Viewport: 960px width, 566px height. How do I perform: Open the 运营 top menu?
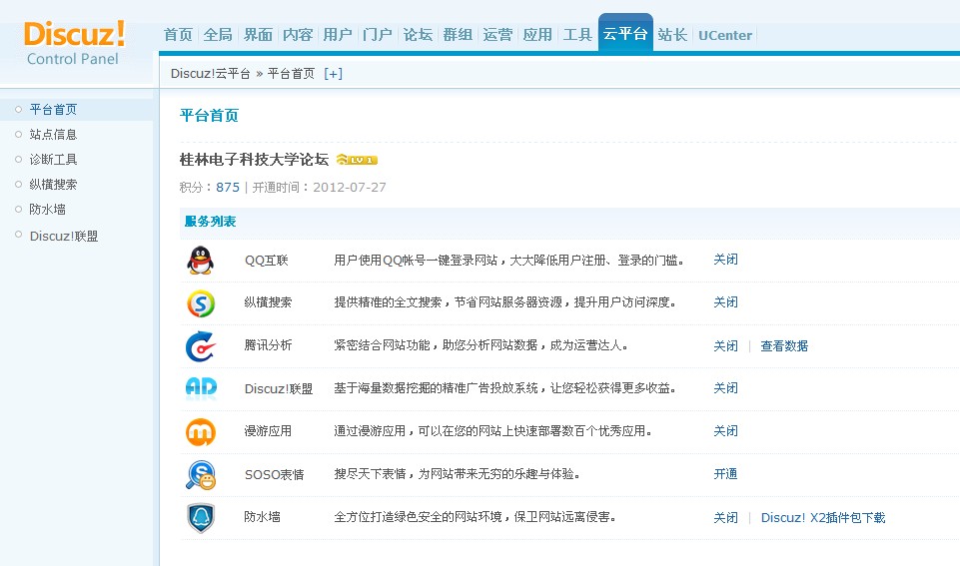[497, 35]
